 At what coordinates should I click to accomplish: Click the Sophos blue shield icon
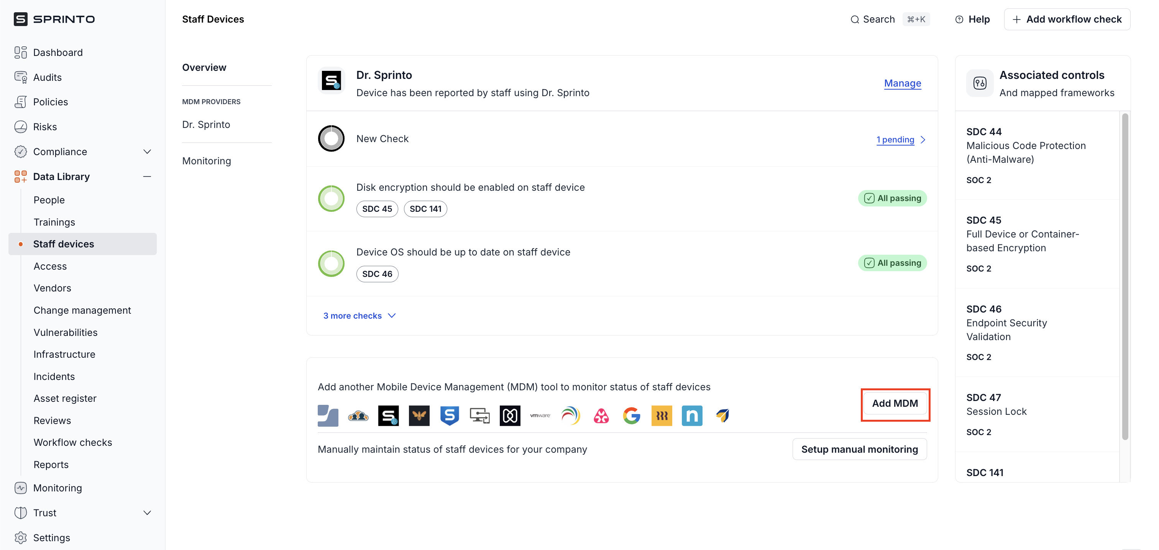click(x=449, y=416)
